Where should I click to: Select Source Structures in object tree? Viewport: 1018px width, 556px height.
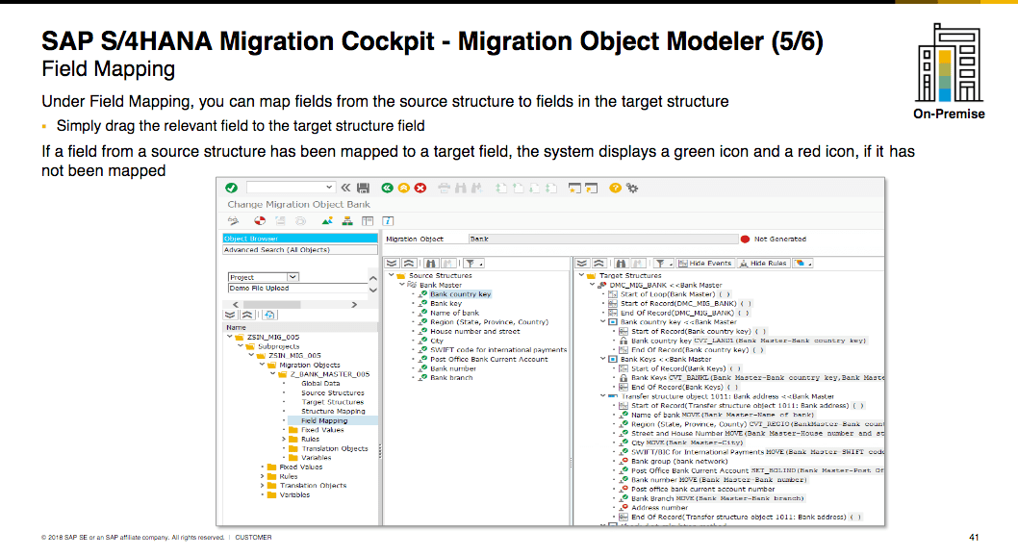[x=332, y=393]
